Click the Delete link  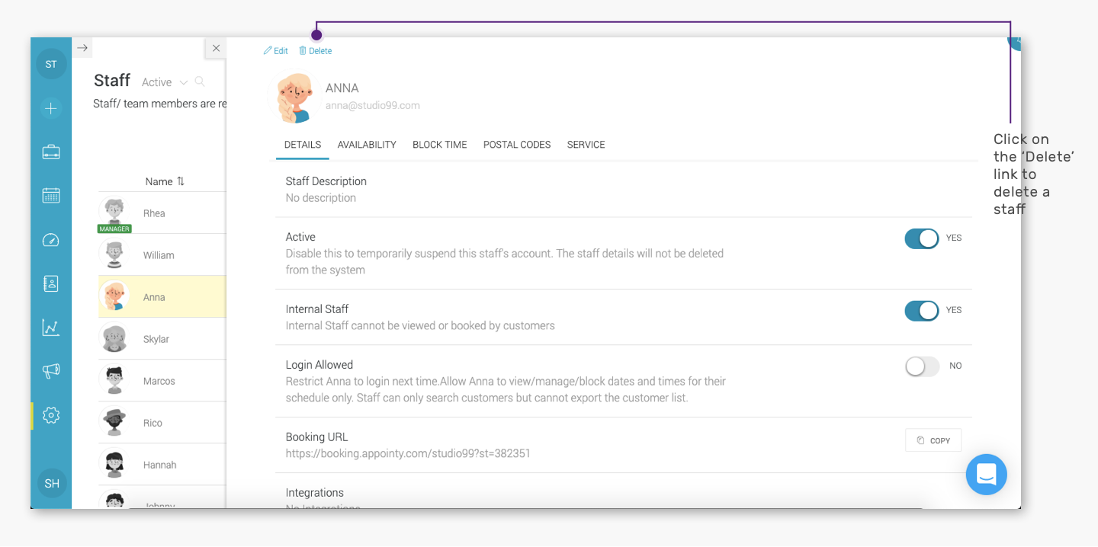point(315,51)
